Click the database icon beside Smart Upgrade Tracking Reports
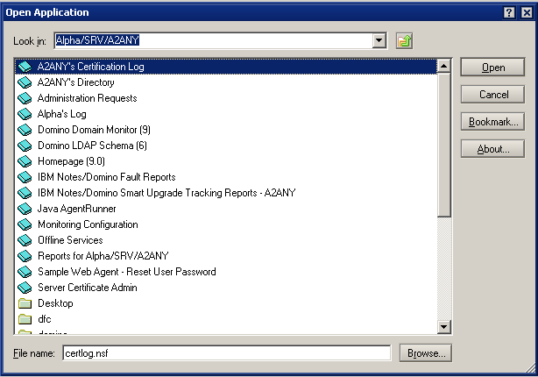This screenshot has width=538, height=377. [x=25, y=193]
